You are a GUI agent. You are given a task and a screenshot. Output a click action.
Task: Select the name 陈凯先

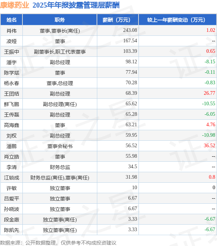12,230
